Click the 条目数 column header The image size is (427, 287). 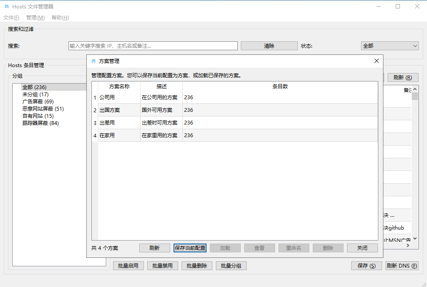pos(280,86)
